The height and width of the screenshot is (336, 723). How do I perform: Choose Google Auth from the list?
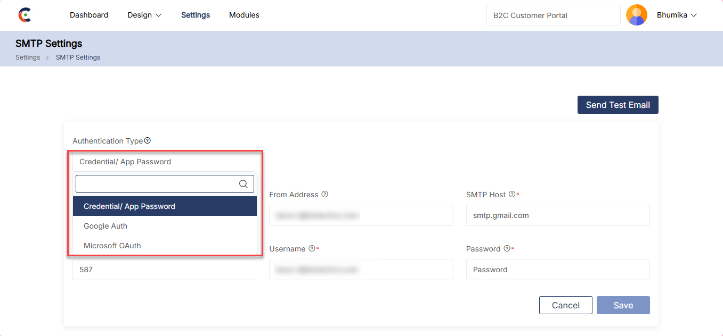105,226
